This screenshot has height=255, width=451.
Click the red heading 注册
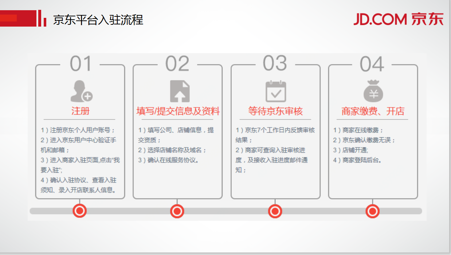[x=81, y=111]
